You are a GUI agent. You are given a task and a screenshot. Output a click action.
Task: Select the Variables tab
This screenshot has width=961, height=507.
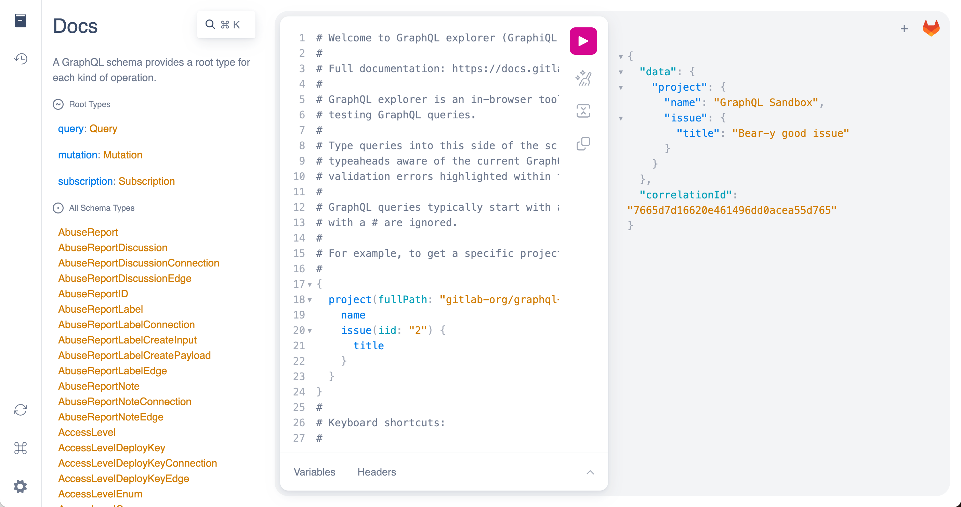(314, 472)
